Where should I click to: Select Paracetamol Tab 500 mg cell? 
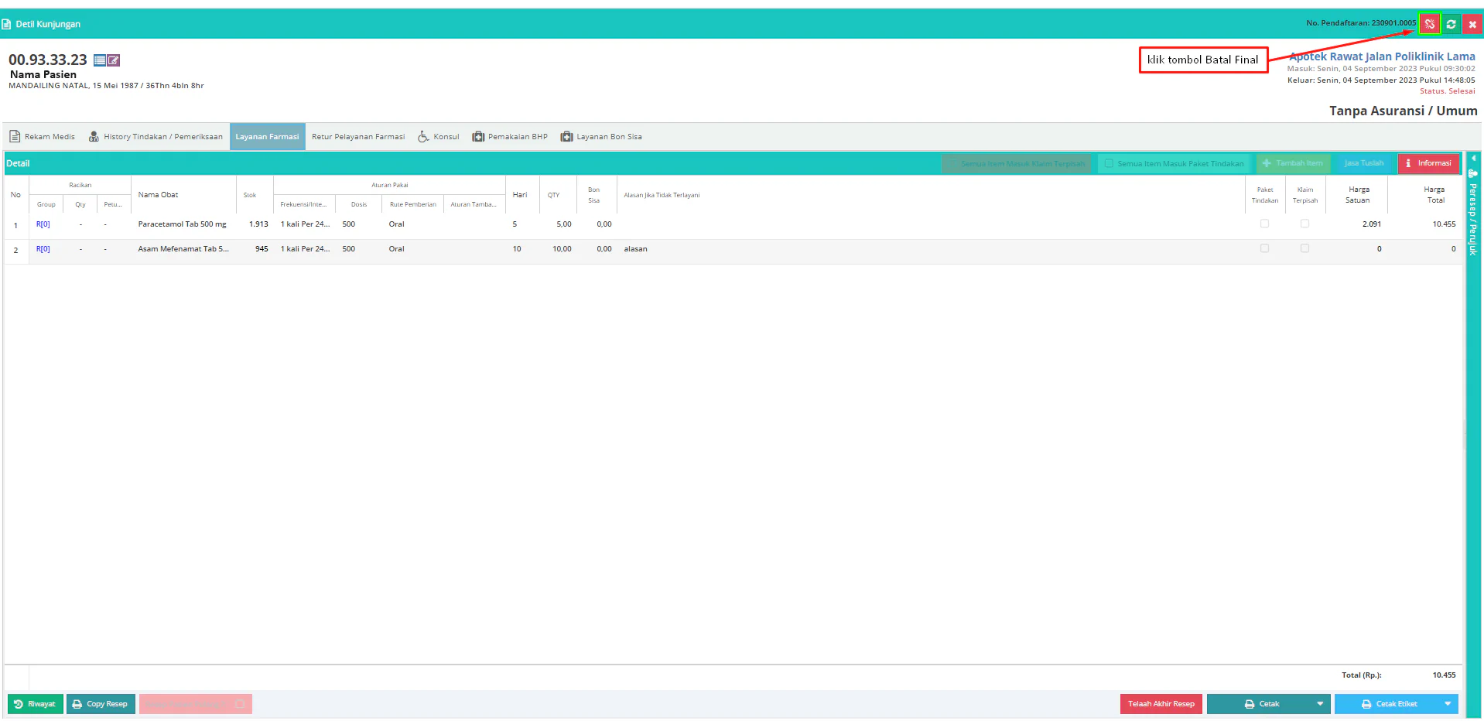click(183, 224)
